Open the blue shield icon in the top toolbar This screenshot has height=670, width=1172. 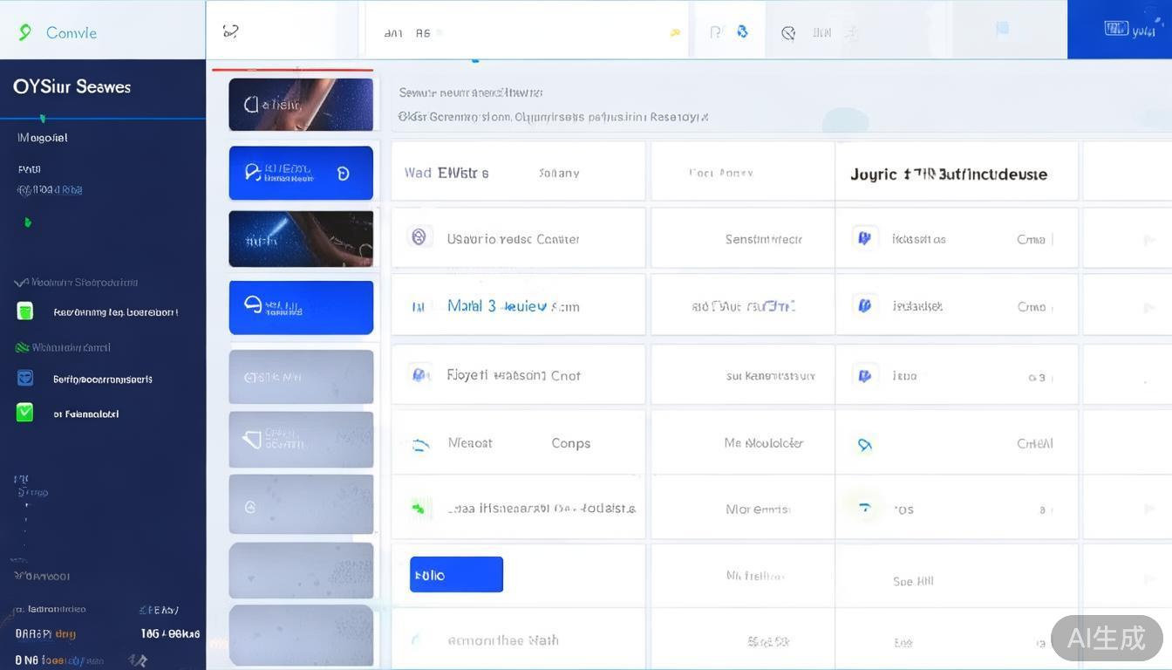click(742, 31)
